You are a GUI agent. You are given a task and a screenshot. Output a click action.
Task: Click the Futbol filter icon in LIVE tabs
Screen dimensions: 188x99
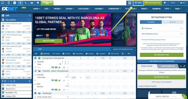[53, 54]
